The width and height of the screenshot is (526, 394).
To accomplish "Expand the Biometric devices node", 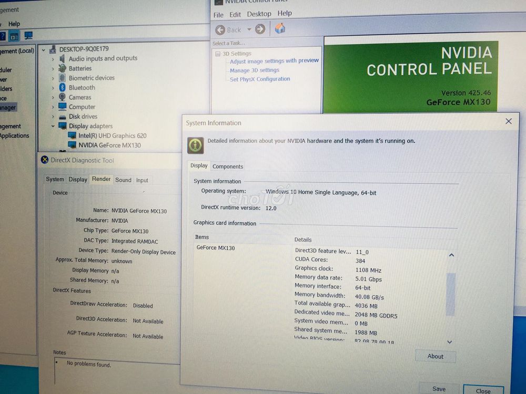I will pyautogui.click(x=53, y=78).
